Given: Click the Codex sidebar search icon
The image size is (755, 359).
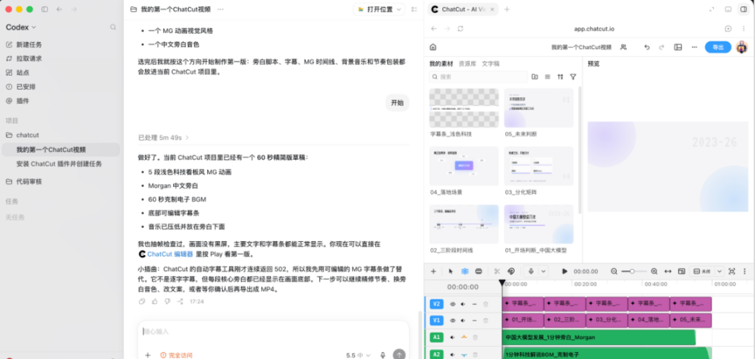Looking at the screenshot, I should (113, 27).
